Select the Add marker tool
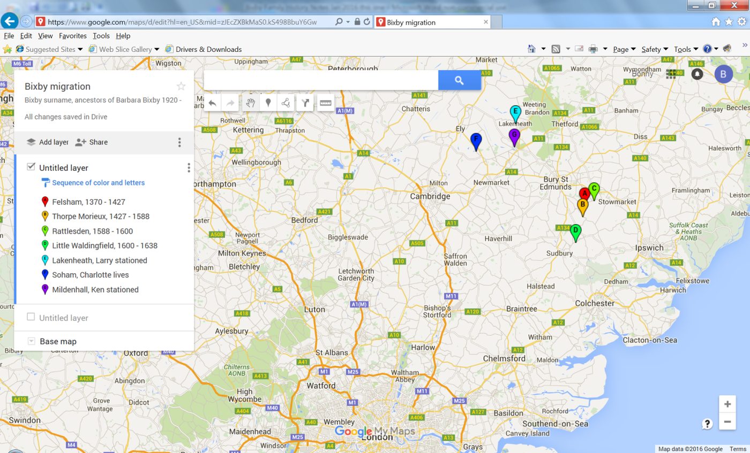This screenshot has width=750, height=453. point(268,103)
